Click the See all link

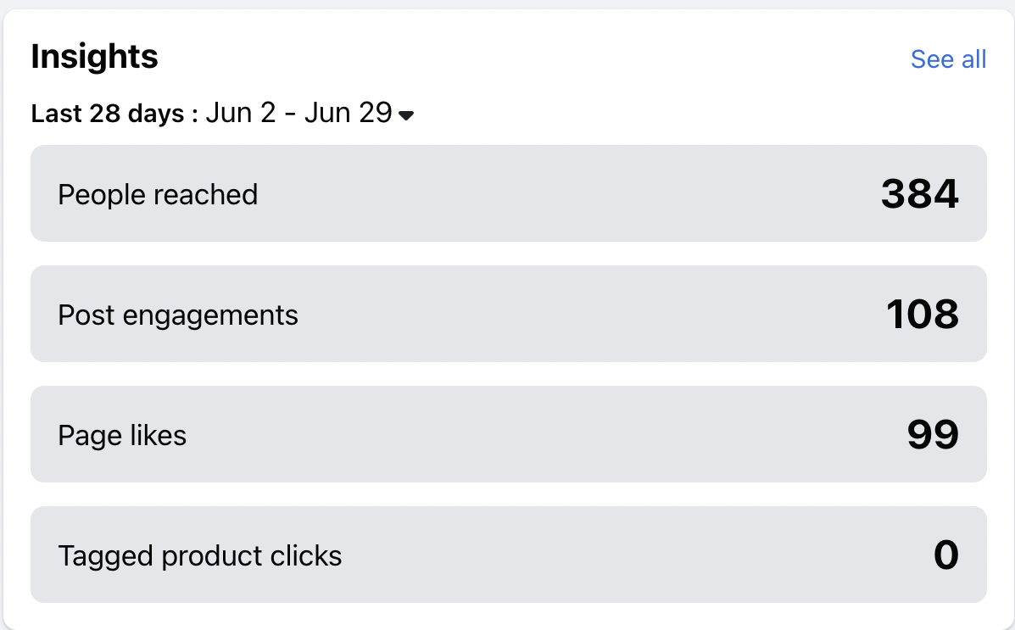pos(948,59)
